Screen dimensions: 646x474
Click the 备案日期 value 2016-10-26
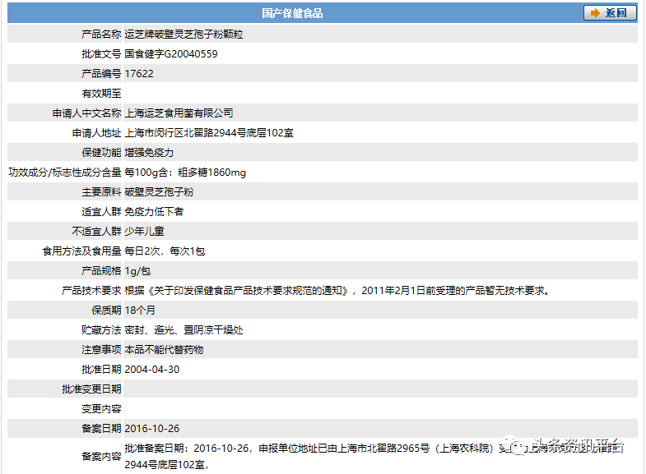(151, 429)
